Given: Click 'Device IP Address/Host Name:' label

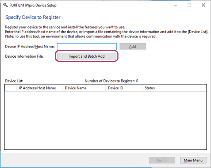Looking at the screenshot, I should (30, 46).
